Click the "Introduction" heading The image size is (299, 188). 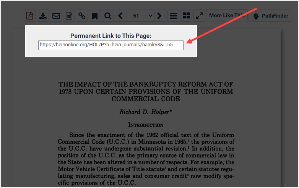point(146,125)
